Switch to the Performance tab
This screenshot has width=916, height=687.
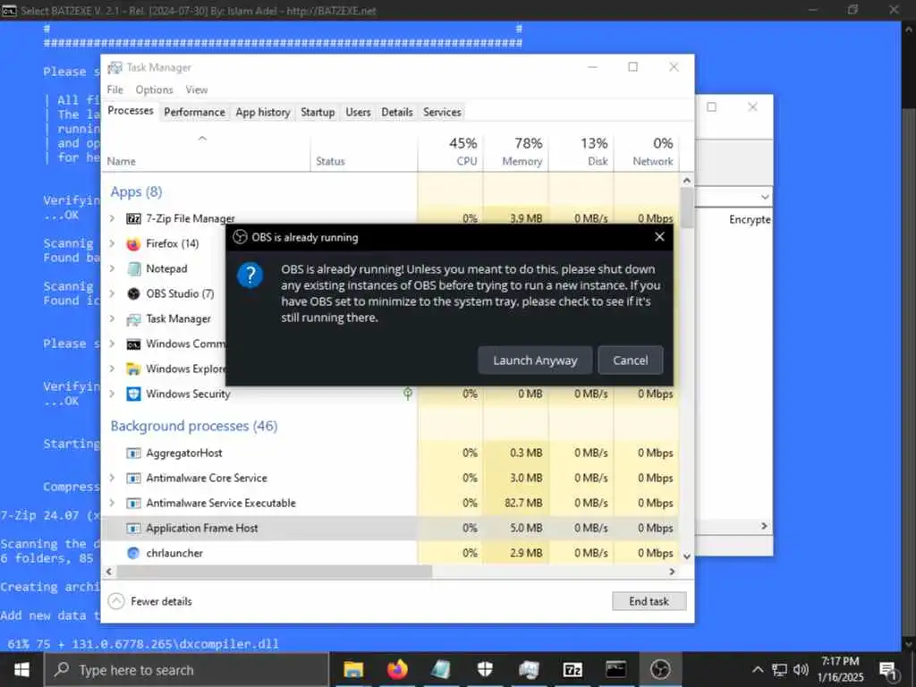pos(194,112)
